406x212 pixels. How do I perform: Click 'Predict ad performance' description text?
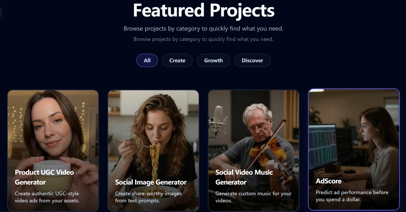point(352,196)
